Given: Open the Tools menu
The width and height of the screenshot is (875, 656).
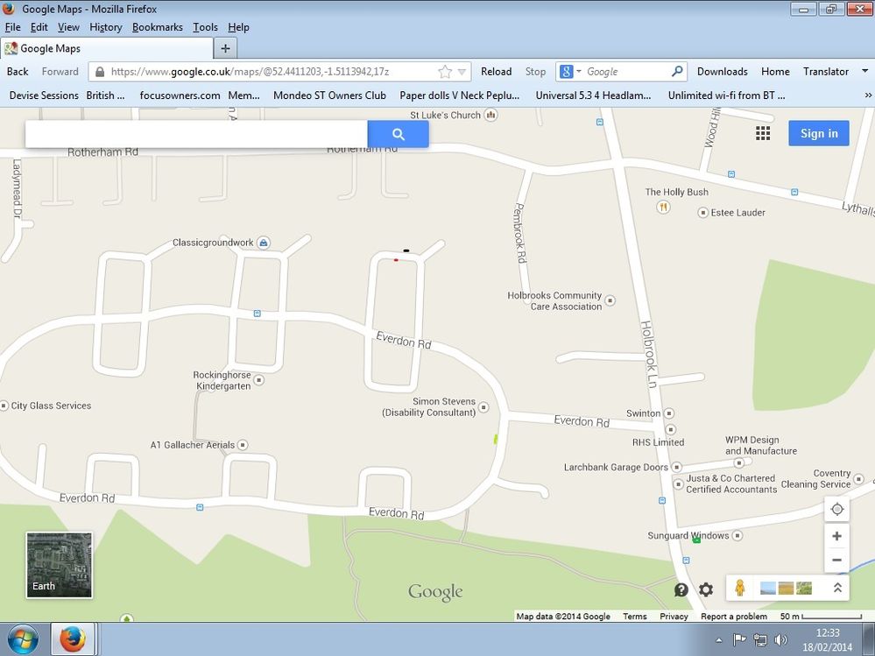Looking at the screenshot, I should point(205,27).
